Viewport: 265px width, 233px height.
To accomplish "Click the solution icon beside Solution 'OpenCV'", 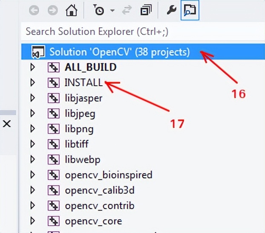I will click(x=38, y=52).
